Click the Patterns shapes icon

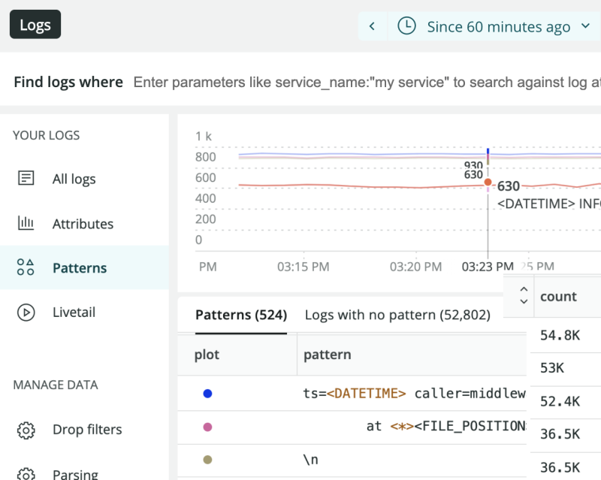pos(26,267)
